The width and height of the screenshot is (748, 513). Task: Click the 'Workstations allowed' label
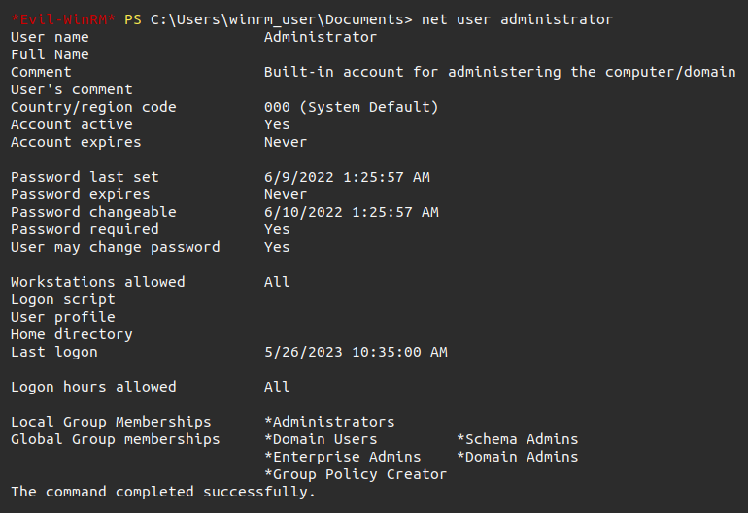(97, 282)
